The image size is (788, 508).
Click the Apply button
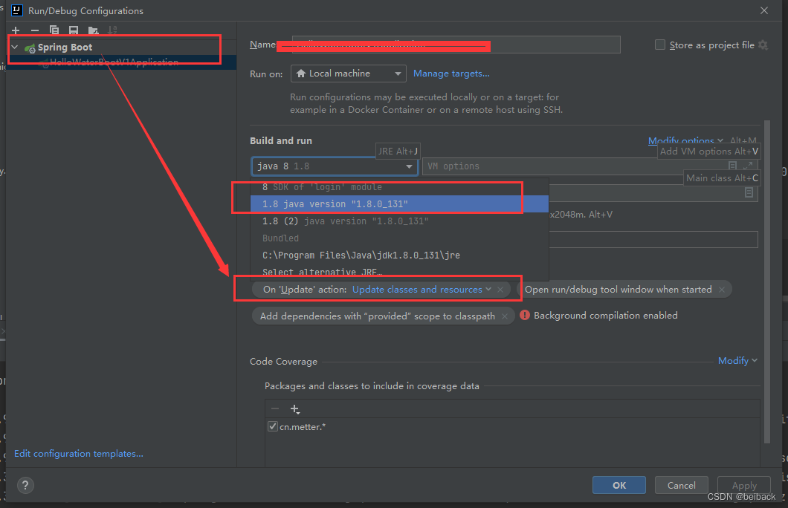tap(744, 486)
